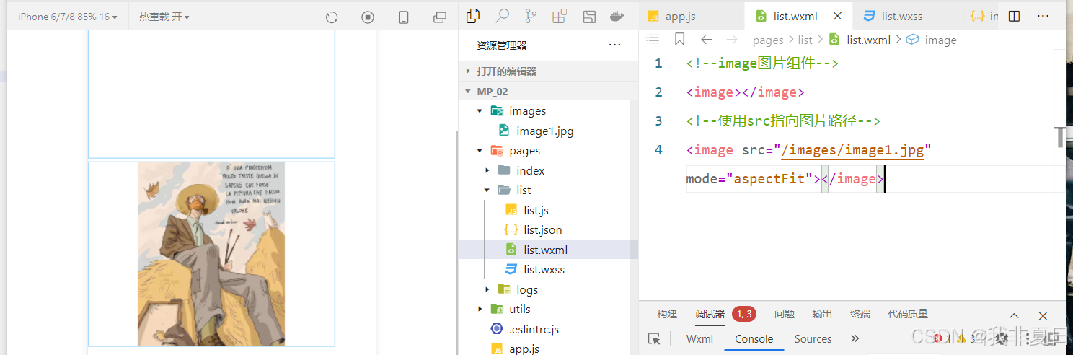Click the phone device preview icon

pos(404,17)
